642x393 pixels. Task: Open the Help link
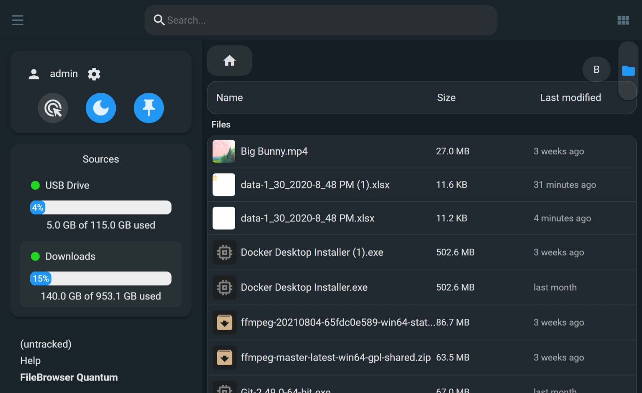[30, 361]
